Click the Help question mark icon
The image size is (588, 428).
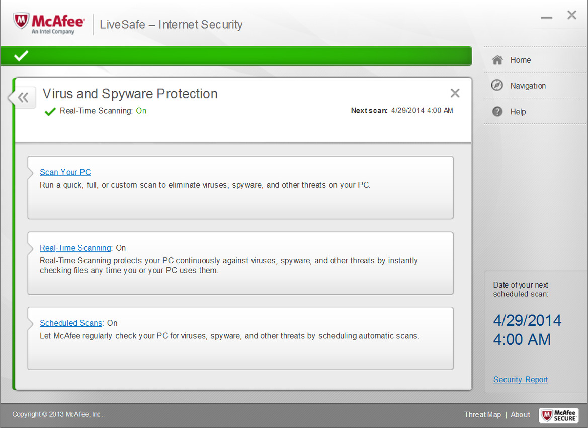pos(497,111)
